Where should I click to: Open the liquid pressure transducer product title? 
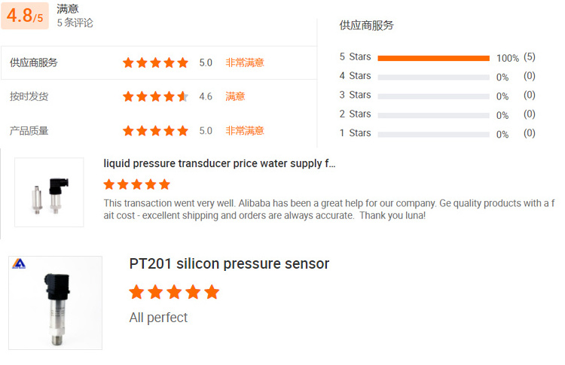point(219,163)
